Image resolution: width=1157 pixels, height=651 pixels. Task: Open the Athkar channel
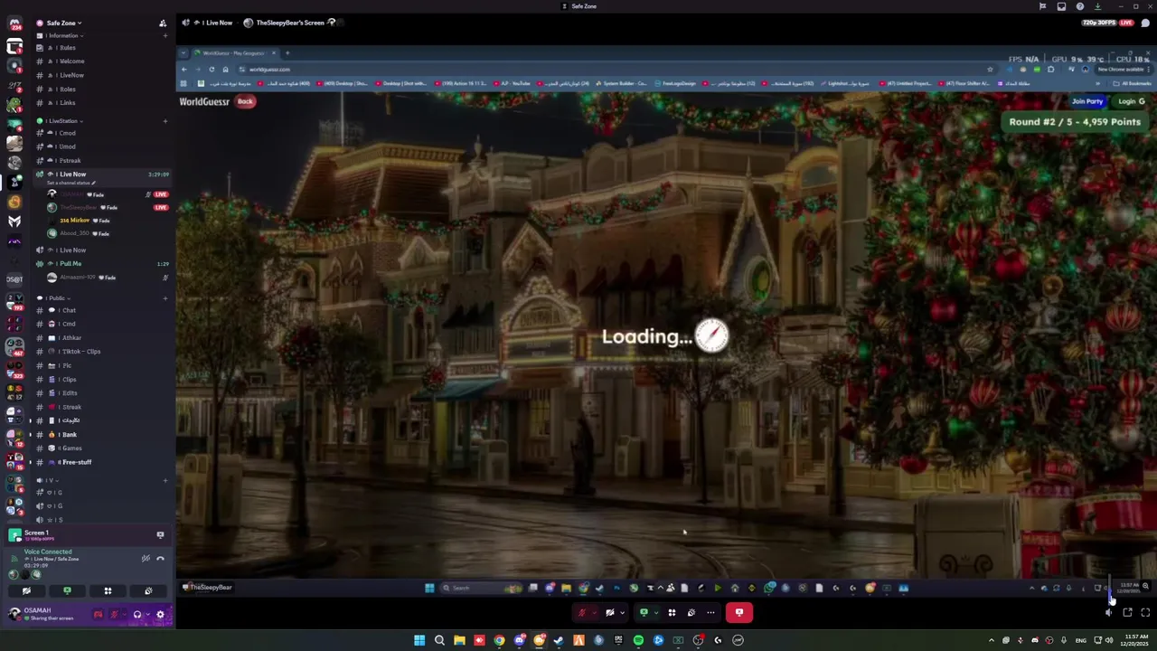101,338
